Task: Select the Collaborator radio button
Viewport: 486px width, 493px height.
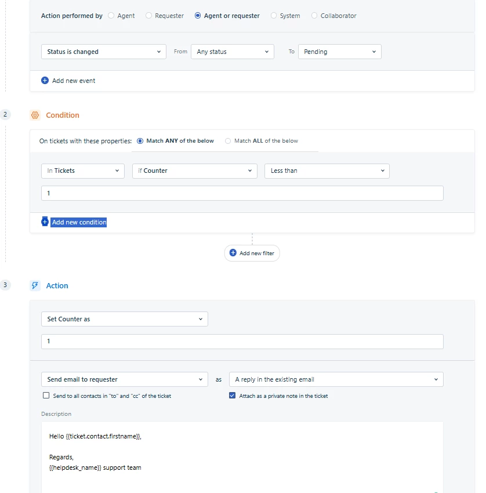Action: [314, 16]
